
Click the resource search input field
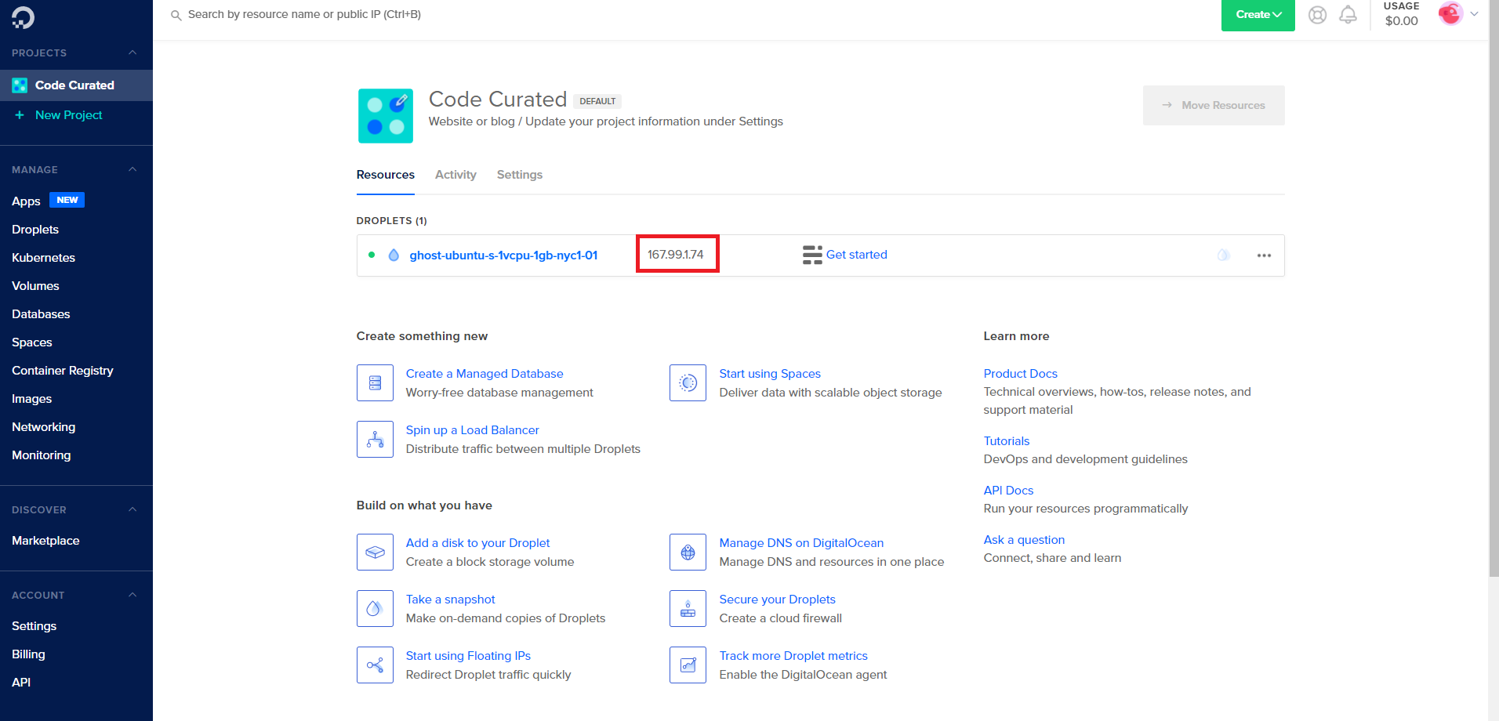tap(304, 15)
